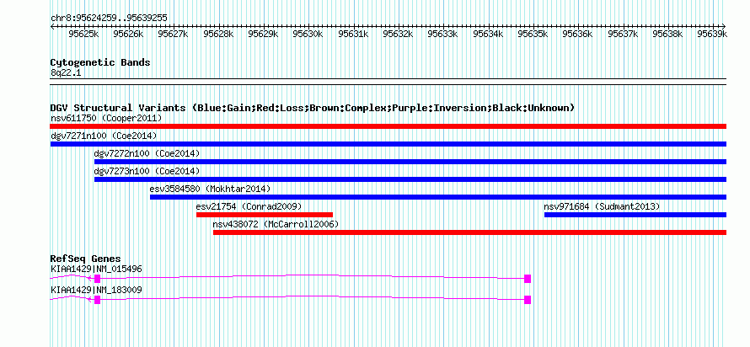Click the 95638k ruler tick label

pos(667,34)
